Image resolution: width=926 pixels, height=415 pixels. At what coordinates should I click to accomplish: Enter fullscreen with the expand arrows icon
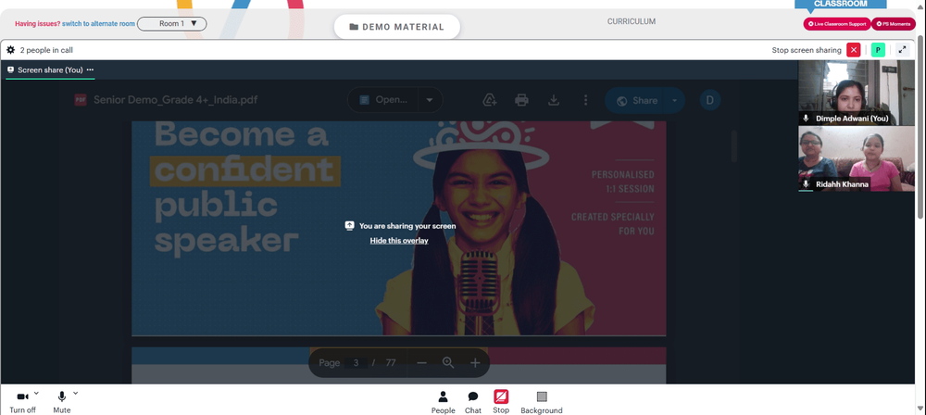902,50
